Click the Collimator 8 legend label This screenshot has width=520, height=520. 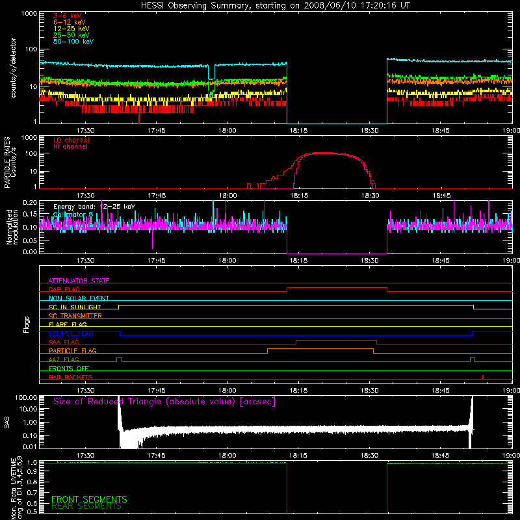[x=73, y=214]
